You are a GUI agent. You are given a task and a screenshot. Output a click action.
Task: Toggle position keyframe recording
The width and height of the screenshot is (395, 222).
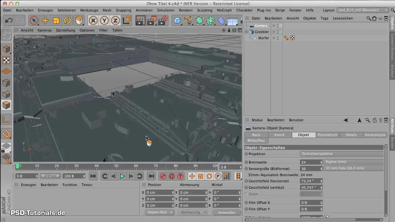pyautogui.click(x=192, y=176)
